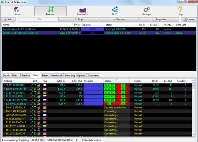Click Polish flag for peer 82.143.135.191
This screenshot has height=142, width=198.
tap(45, 100)
